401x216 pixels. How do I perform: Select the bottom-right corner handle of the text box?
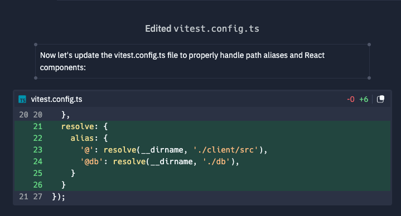click(369, 78)
